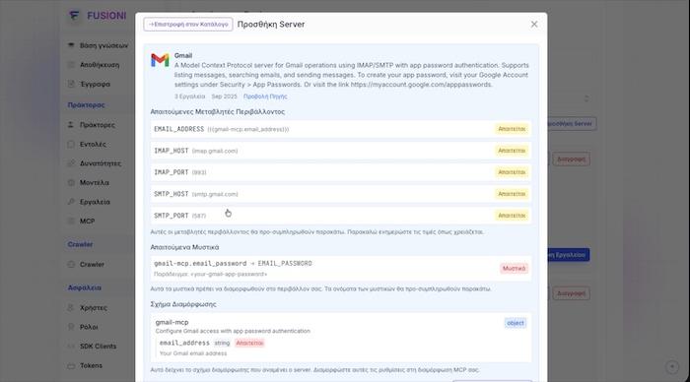Select the SMTP_PORT variable row
This screenshot has height=382, width=690.
[x=341, y=216]
